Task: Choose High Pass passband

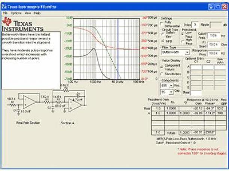Action: 182,41
